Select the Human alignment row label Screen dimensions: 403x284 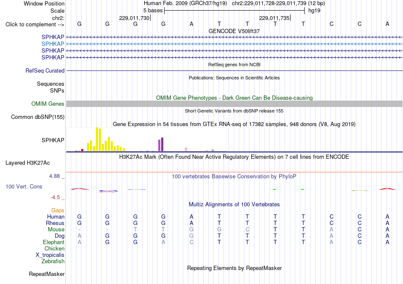[x=56, y=217]
